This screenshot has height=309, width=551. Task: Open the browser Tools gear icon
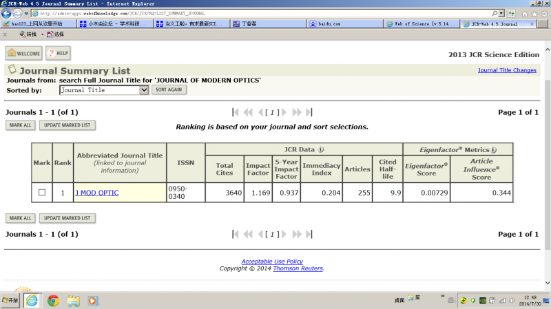(x=544, y=14)
